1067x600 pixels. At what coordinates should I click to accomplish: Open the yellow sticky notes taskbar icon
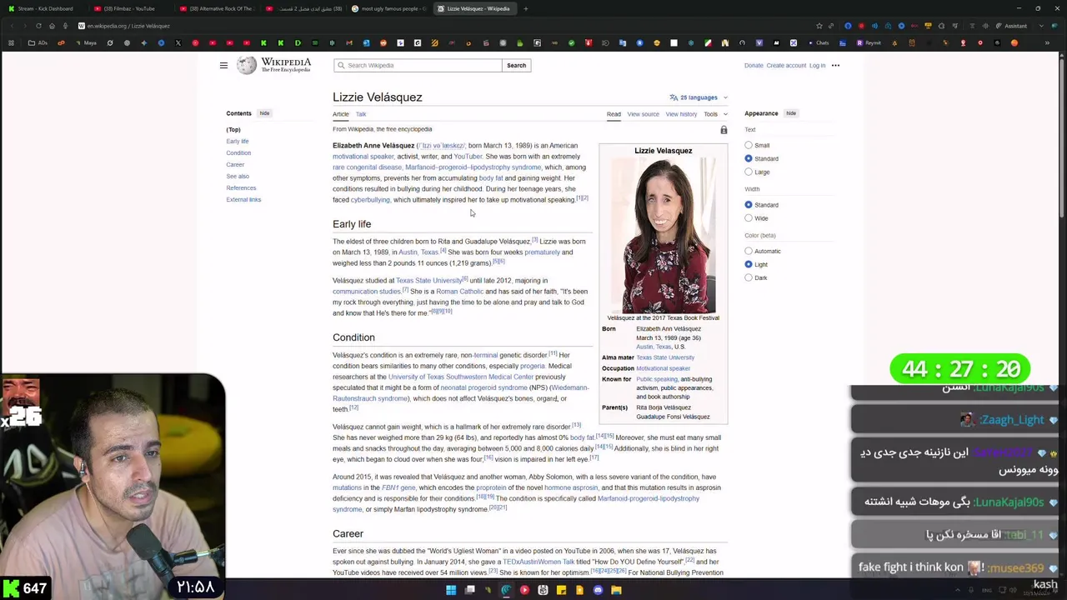click(561, 590)
